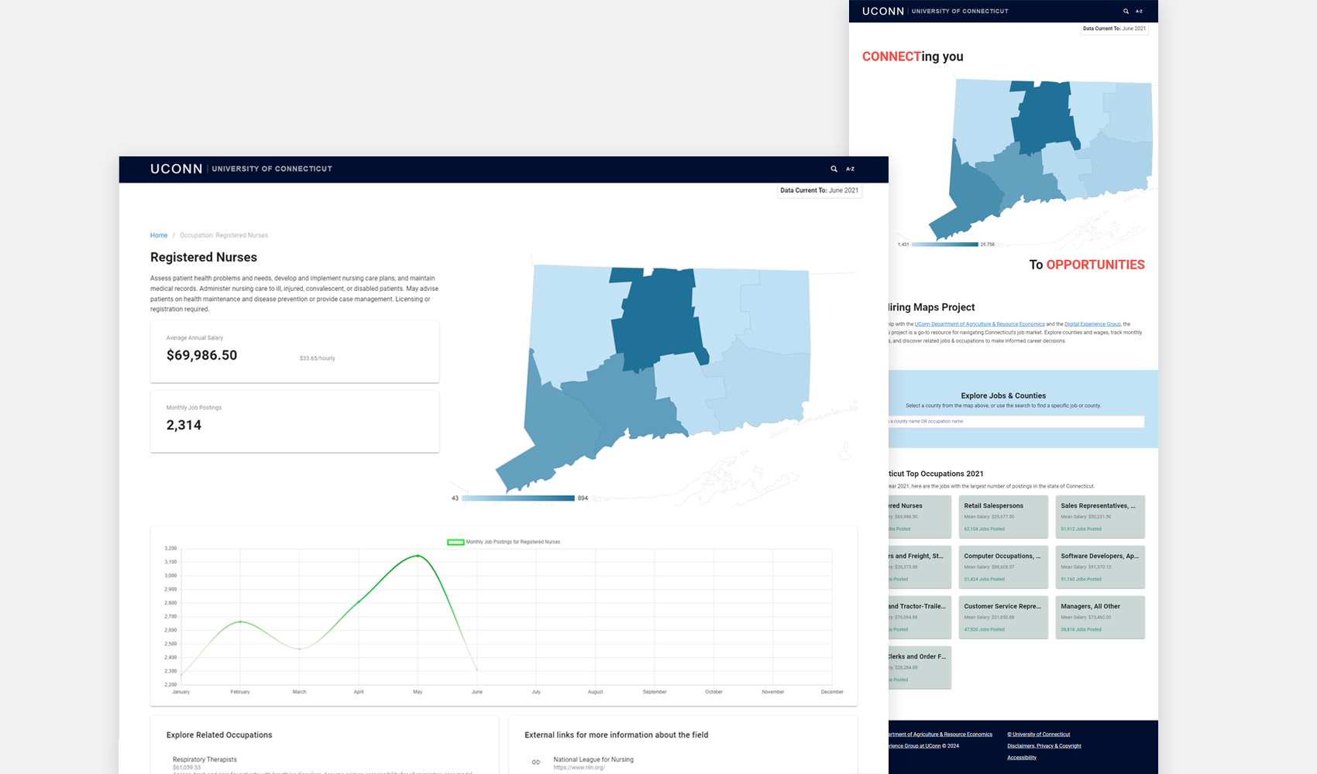
Task: Select dark Hartford County on back homepage map
Action: coord(1044,116)
